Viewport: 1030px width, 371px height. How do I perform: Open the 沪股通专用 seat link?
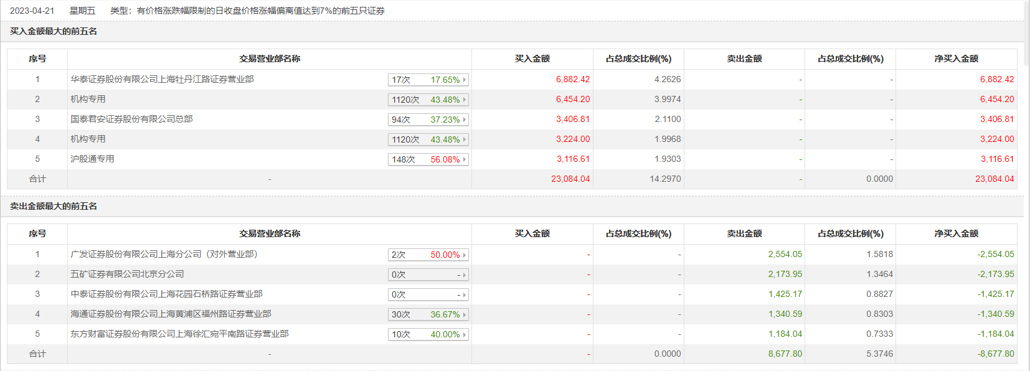pyautogui.click(x=92, y=159)
